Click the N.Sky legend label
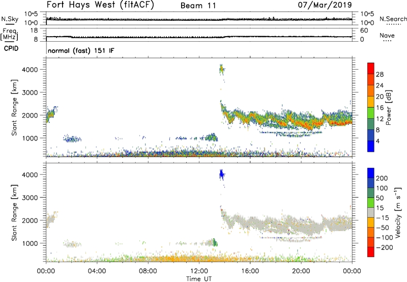This screenshot has width=407, height=282. click(x=10, y=19)
